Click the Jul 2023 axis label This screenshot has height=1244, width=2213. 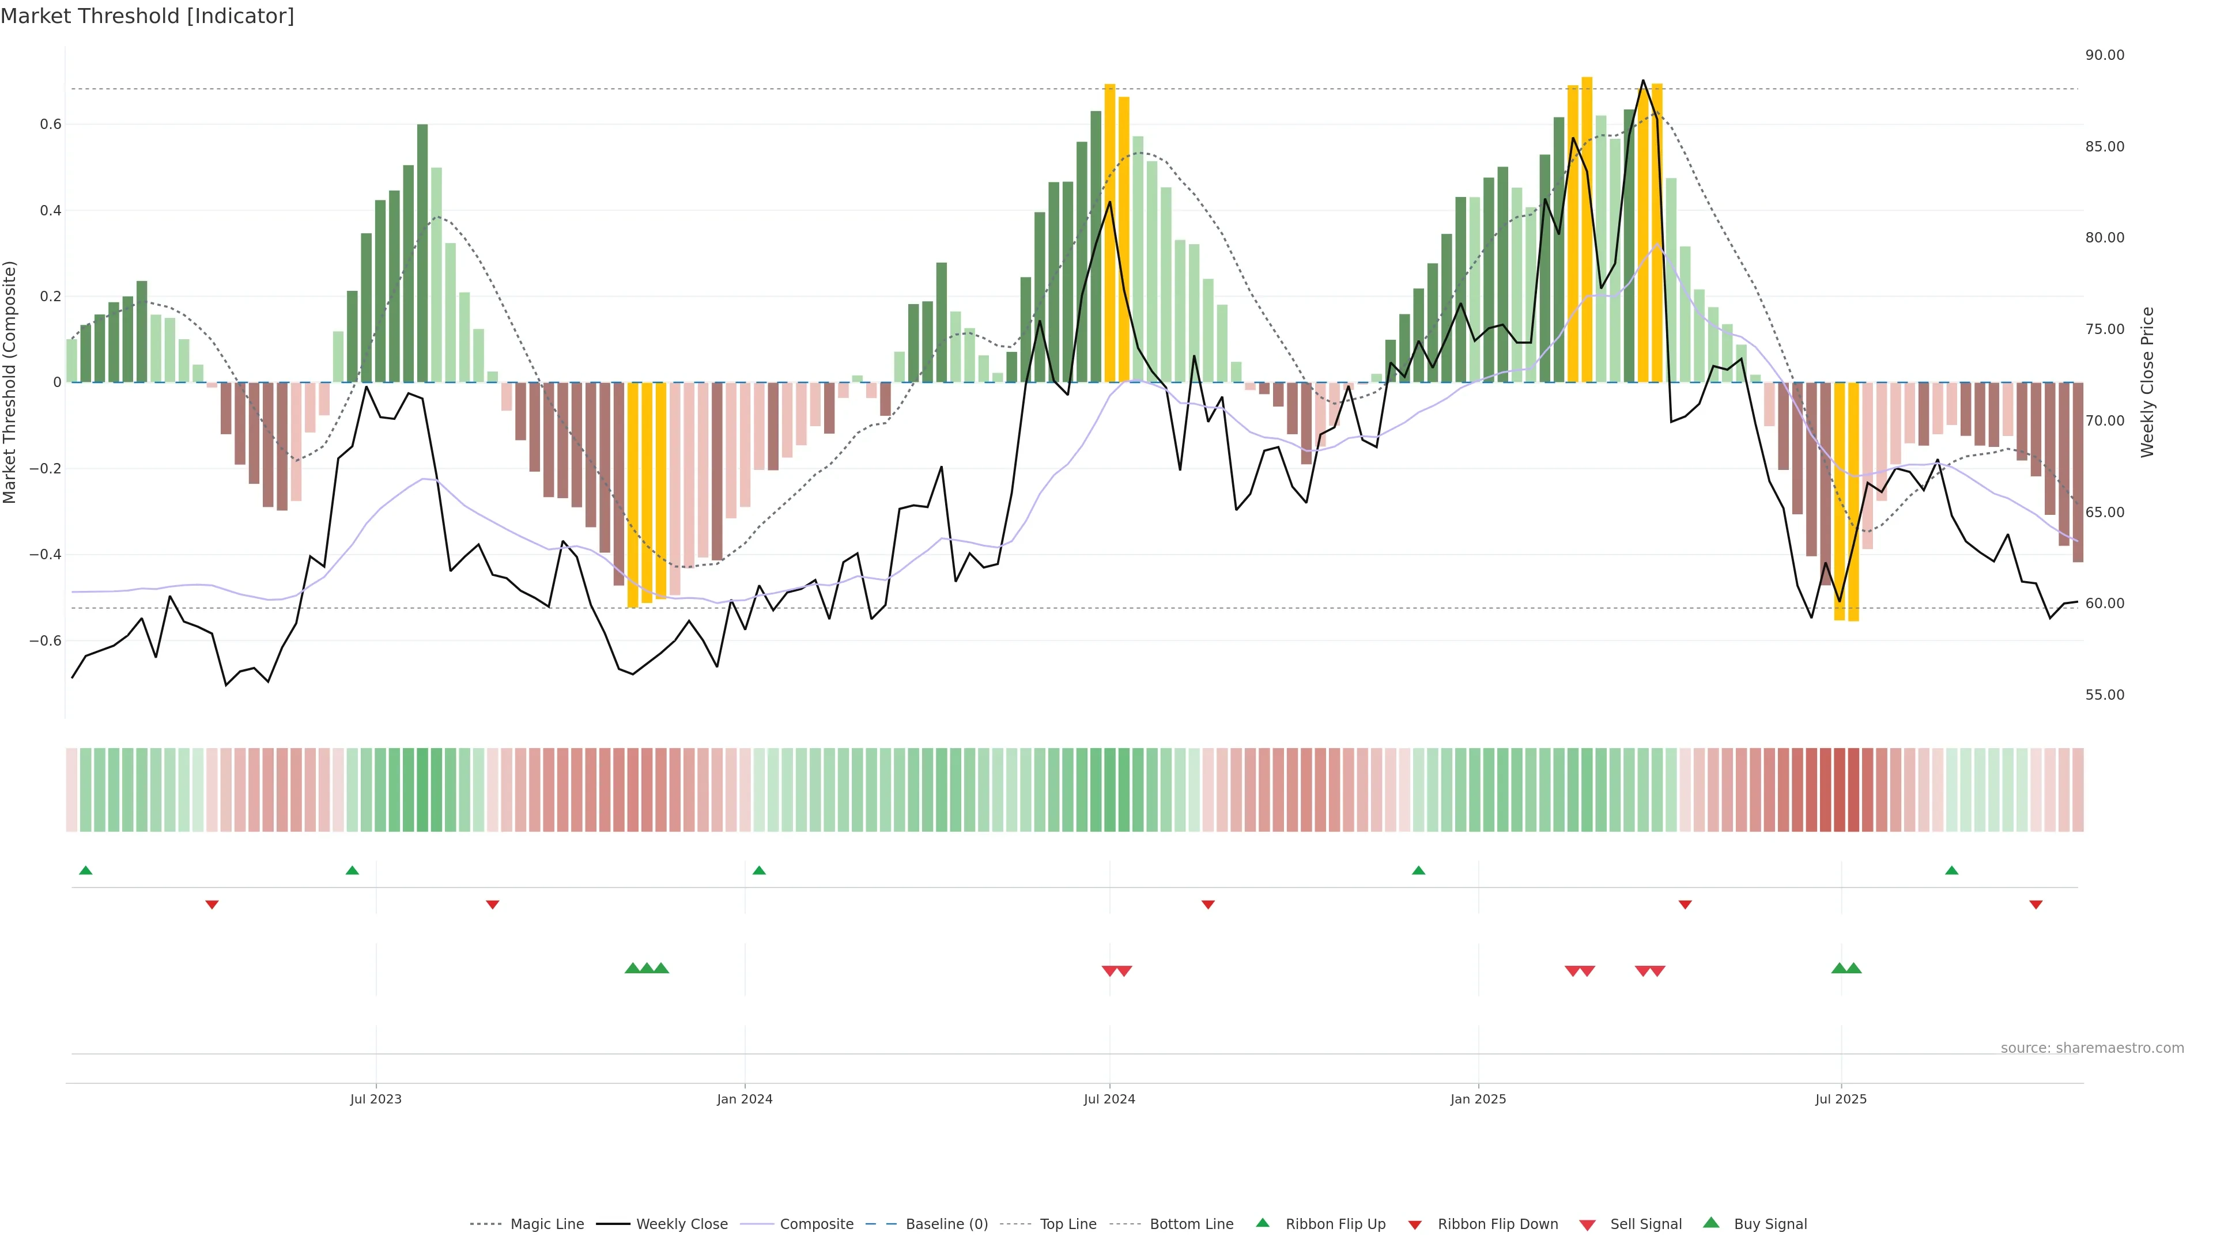point(375,1099)
